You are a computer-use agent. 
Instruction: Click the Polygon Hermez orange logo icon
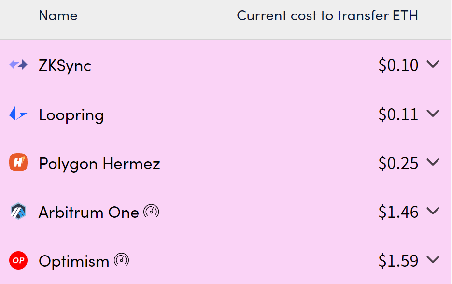[18, 162]
